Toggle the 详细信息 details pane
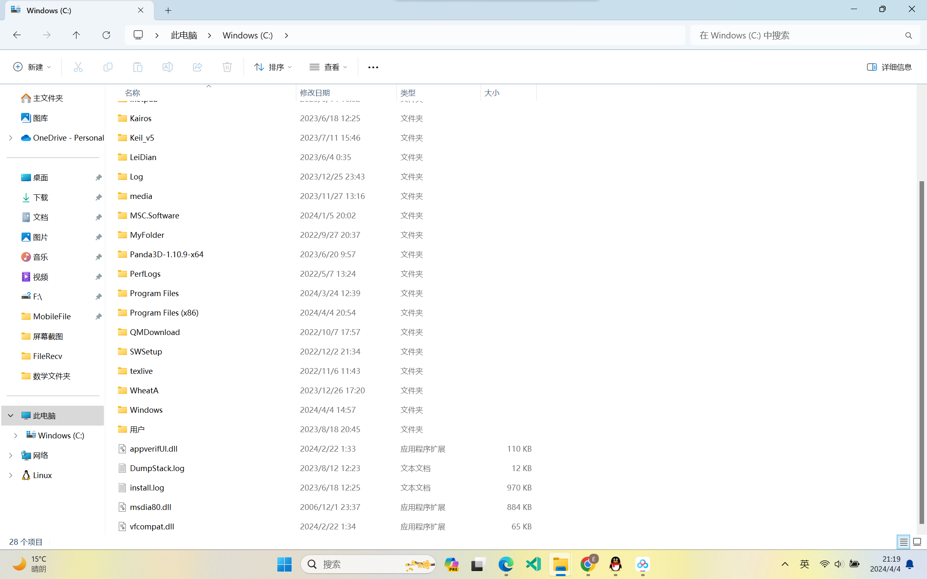Viewport: 927px width, 579px height. coord(889,67)
